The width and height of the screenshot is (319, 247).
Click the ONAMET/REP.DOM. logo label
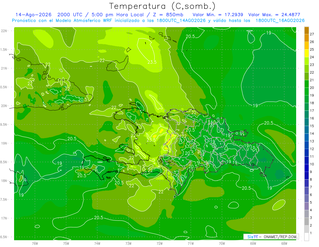[271, 237]
